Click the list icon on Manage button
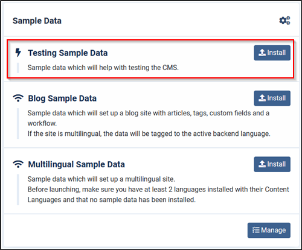 (x=256, y=230)
